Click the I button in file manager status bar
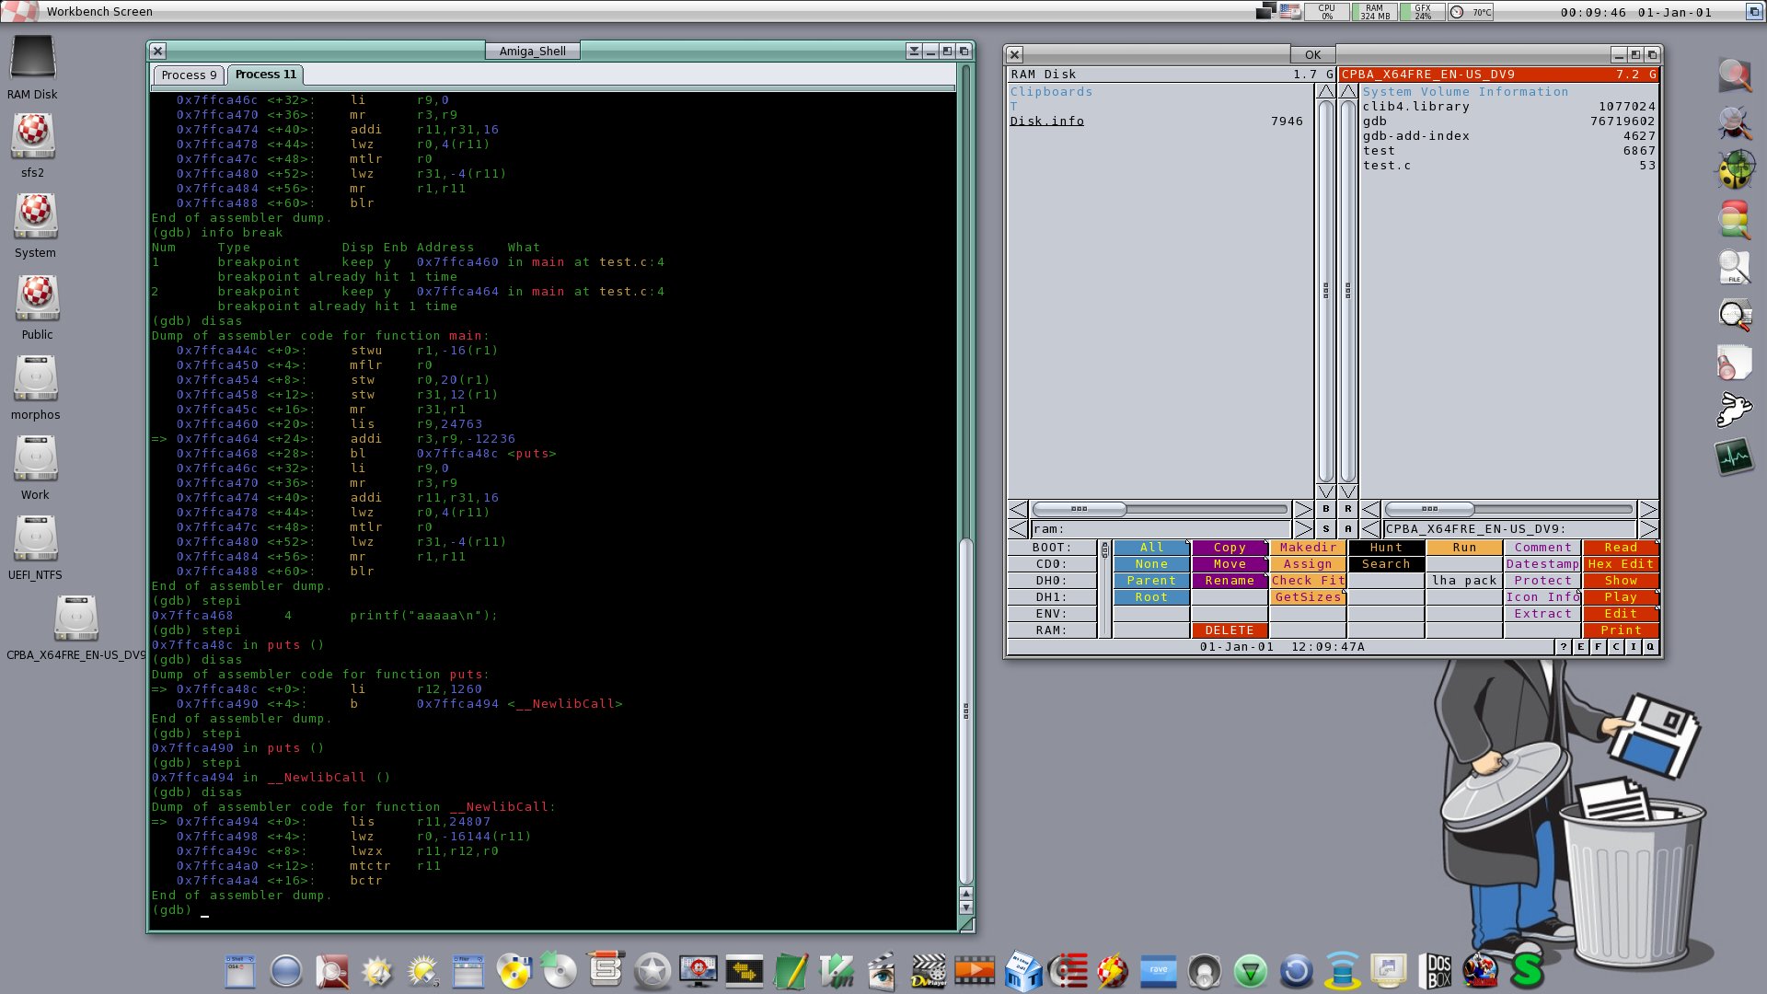This screenshot has width=1767, height=994. (x=1634, y=647)
